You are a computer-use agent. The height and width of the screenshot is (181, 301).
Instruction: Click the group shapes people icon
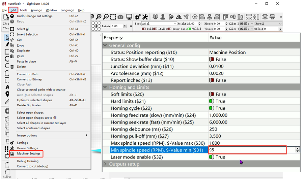156,17
